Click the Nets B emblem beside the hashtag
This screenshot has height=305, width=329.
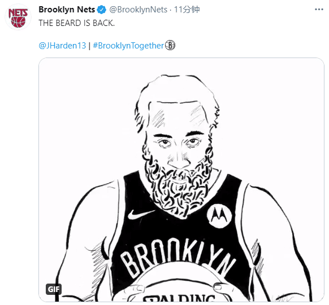pos(170,45)
